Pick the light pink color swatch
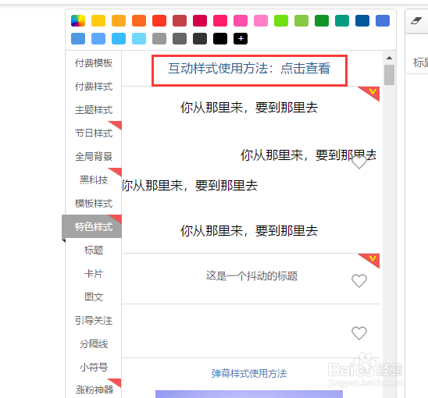This screenshot has width=428, height=398. pos(261,21)
